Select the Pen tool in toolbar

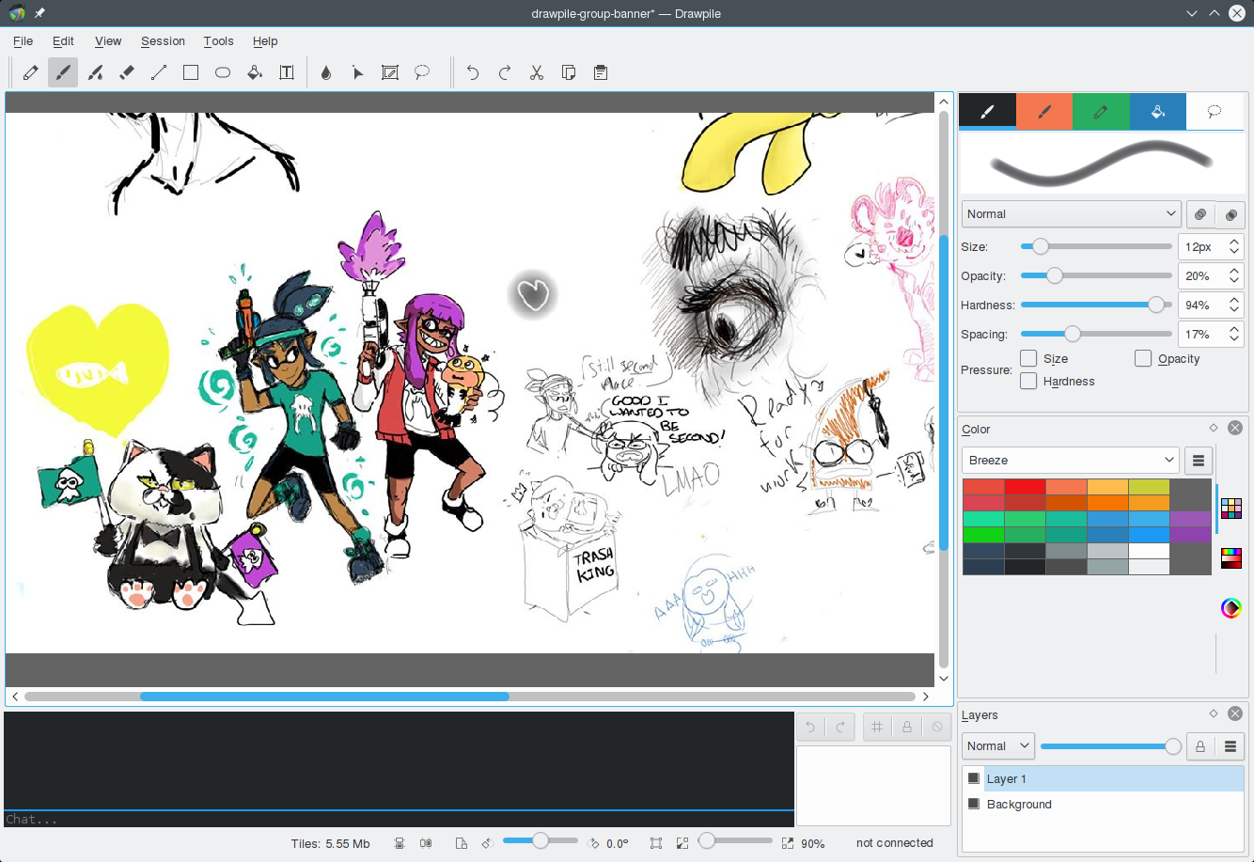31,72
